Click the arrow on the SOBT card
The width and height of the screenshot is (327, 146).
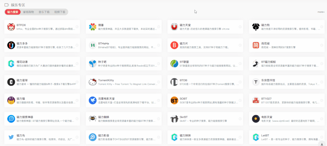(240, 100)
